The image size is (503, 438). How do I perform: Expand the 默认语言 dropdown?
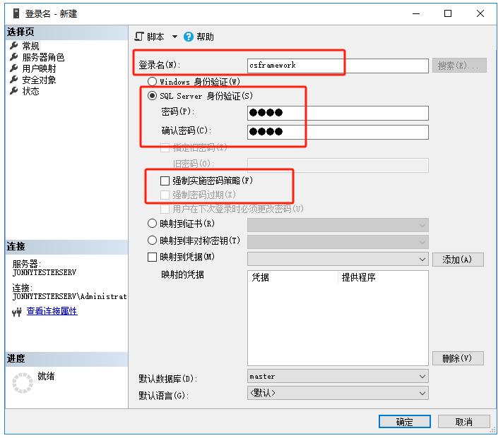422,393
